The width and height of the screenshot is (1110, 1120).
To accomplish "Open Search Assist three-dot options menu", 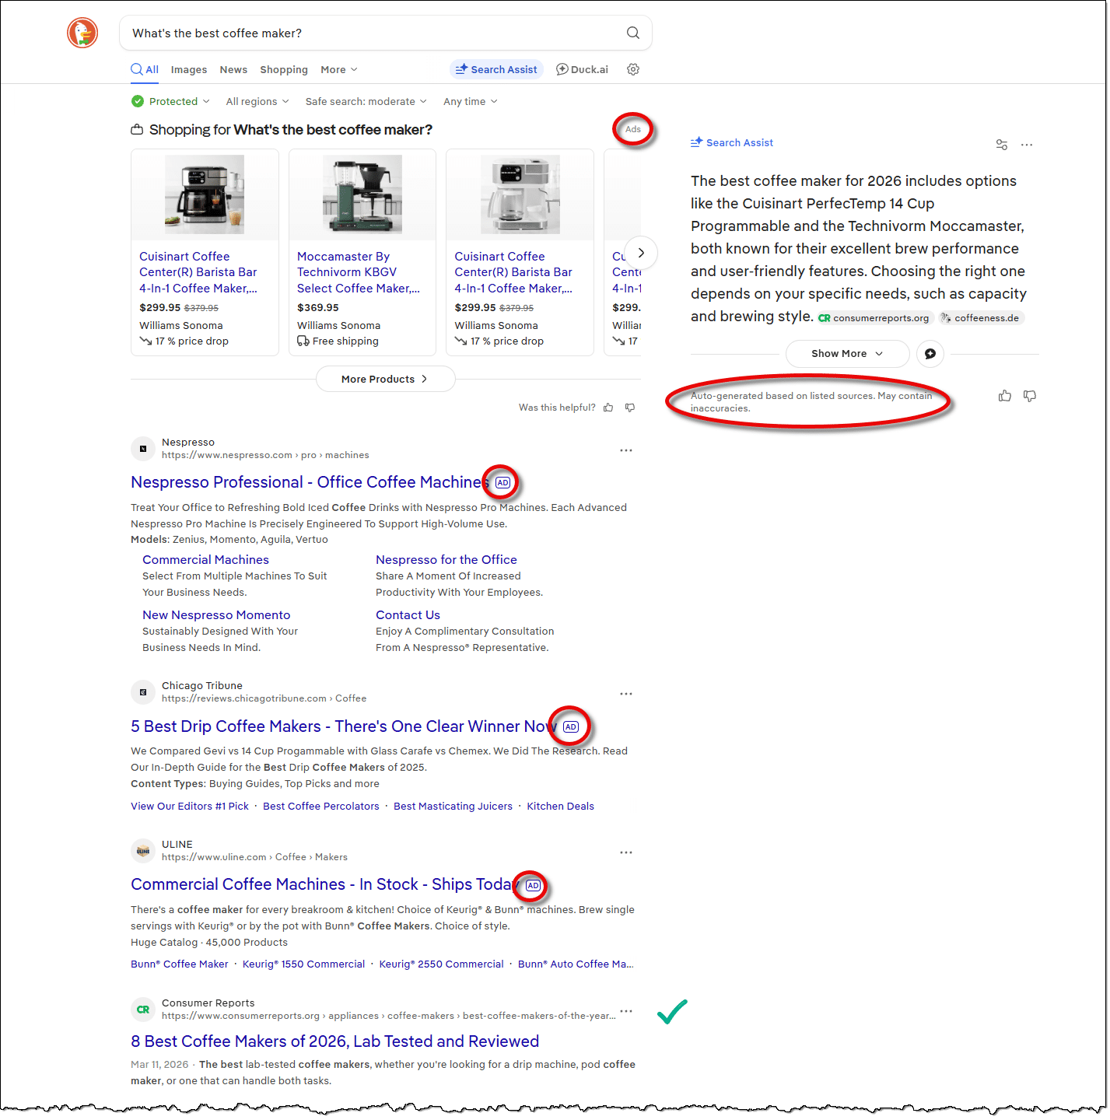I will [1027, 145].
